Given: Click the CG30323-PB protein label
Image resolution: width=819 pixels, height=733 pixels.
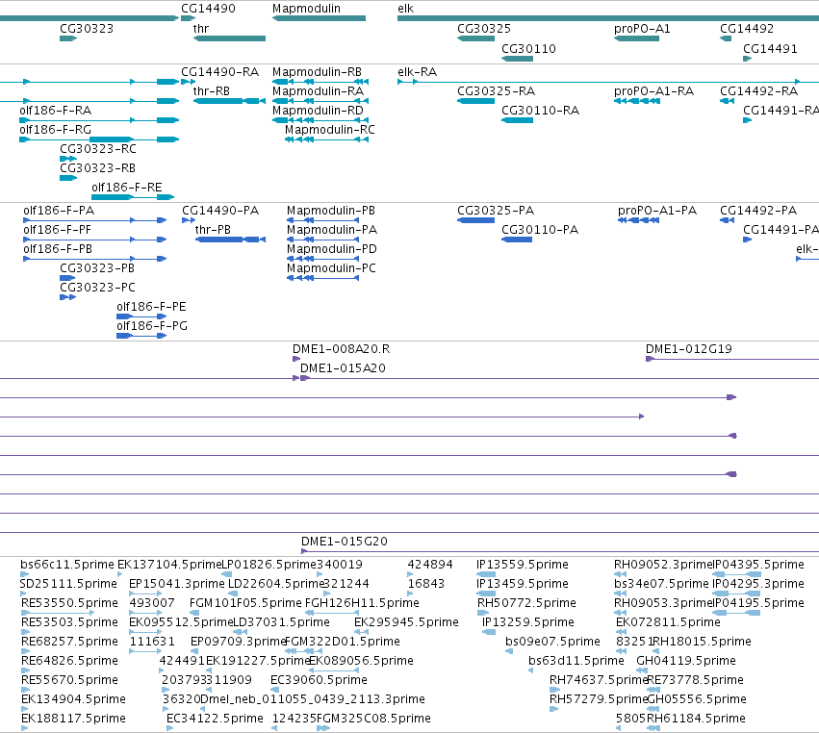Looking at the screenshot, I should (96, 267).
